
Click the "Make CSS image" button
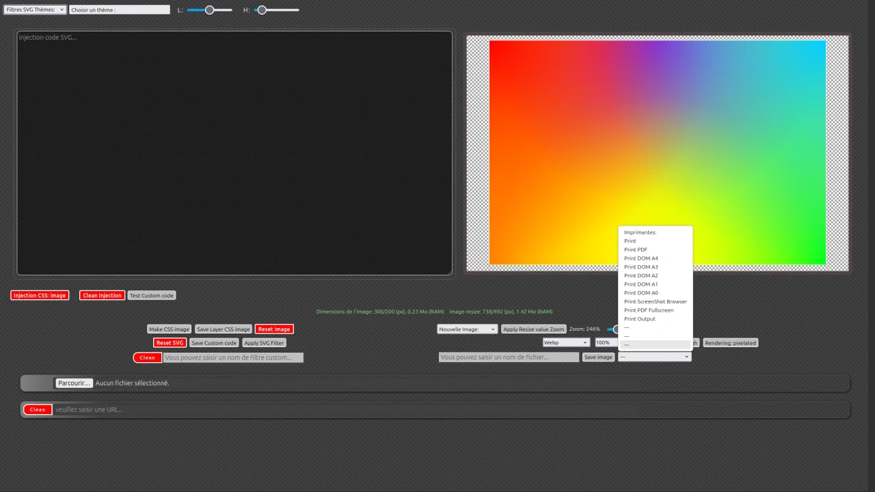[169, 329]
